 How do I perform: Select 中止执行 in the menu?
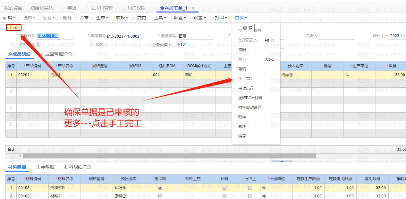point(246,88)
